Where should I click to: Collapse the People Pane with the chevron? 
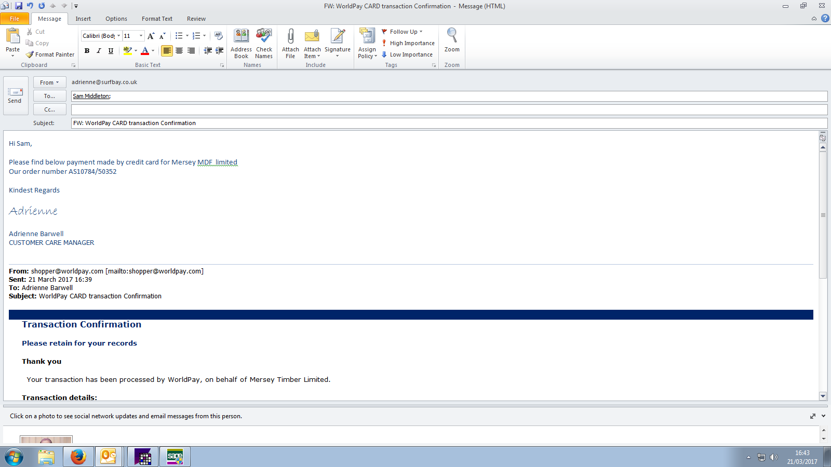click(823, 416)
